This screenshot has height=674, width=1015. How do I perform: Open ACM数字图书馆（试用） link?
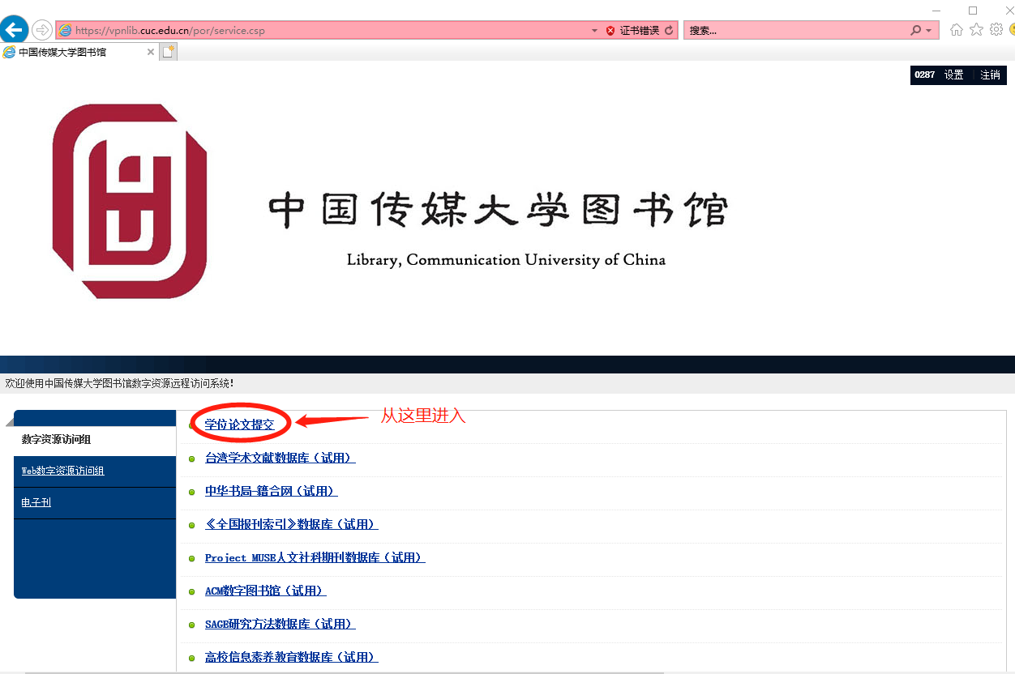click(265, 591)
